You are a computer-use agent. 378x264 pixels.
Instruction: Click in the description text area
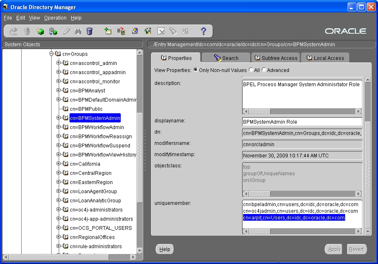[x=302, y=95]
